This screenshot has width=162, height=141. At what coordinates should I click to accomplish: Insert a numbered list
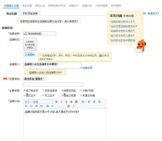click(x=31, y=106)
